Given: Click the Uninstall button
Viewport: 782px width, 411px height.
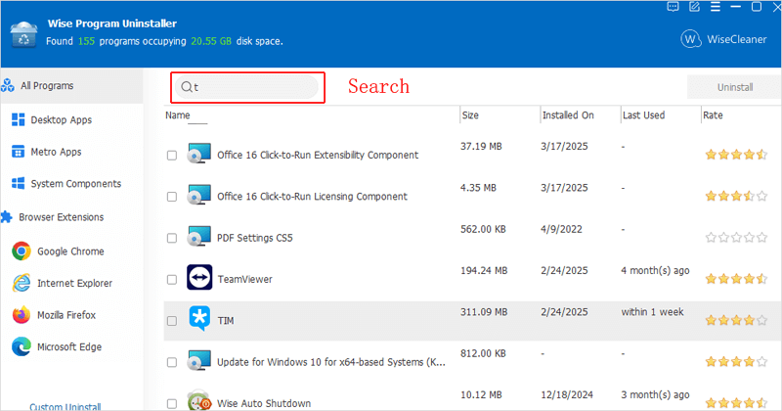Looking at the screenshot, I should pos(734,87).
